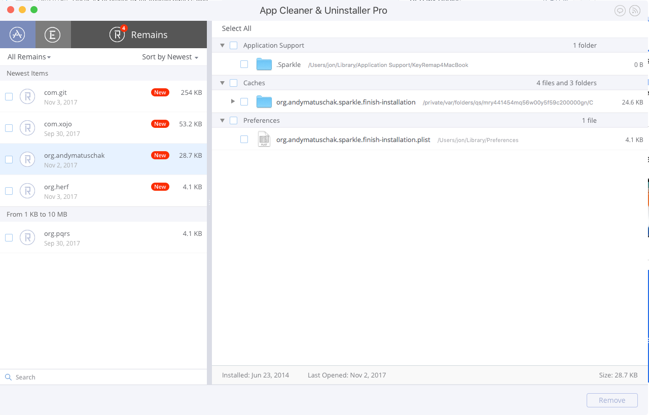Open the Extensions tab icon
The width and height of the screenshot is (649, 415).
pyautogui.click(x=53, y=34)
